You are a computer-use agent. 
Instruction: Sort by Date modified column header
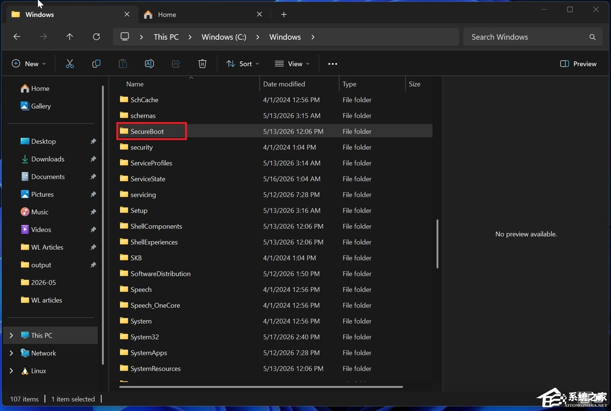click(x=284, y=84)
